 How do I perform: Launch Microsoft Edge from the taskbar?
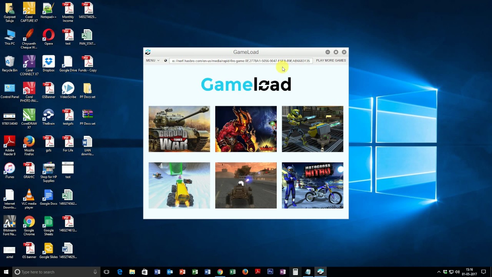pos(120,272)
